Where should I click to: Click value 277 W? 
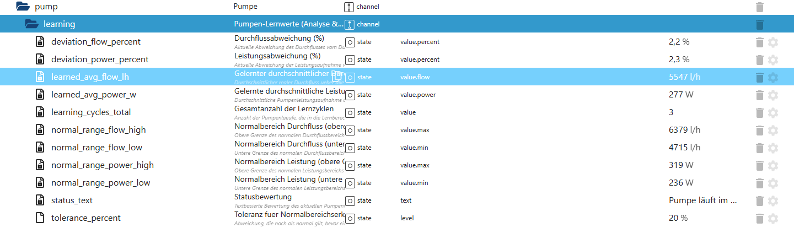point(681,95)
